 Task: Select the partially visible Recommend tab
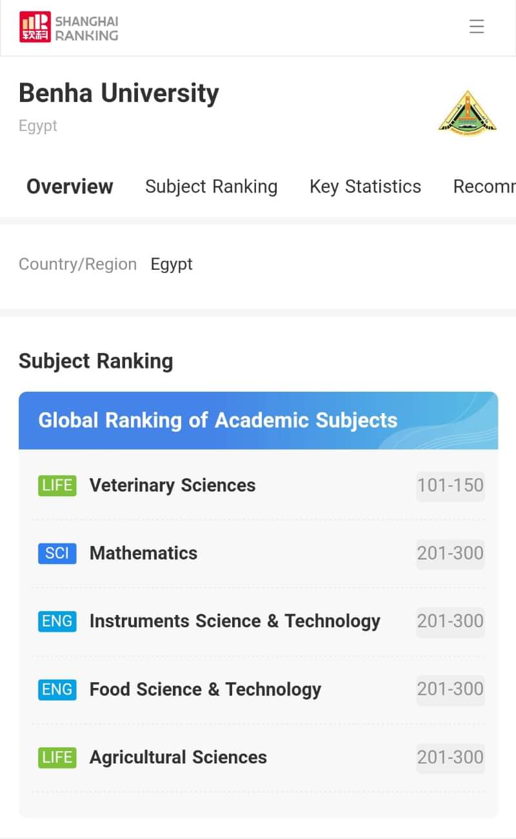[484, 187]
